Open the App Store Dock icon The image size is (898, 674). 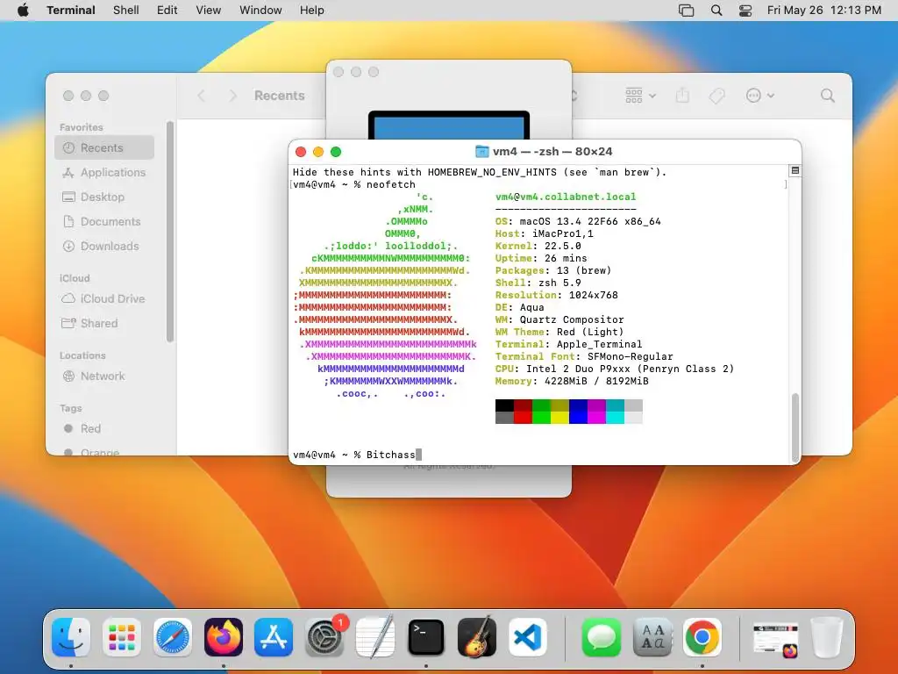[274, 637]
